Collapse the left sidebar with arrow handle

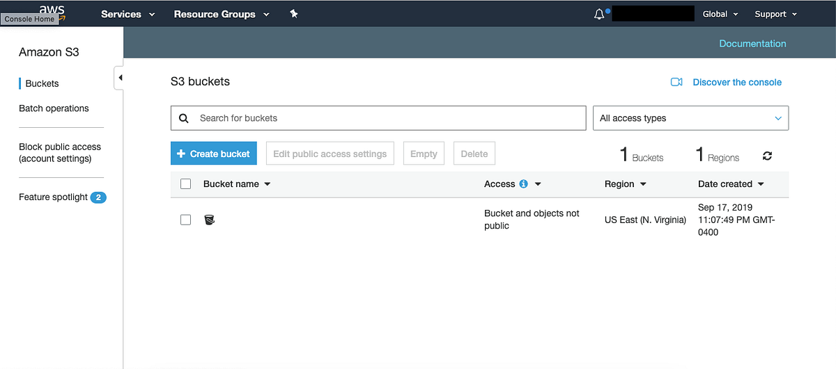(x=120, y=78)
